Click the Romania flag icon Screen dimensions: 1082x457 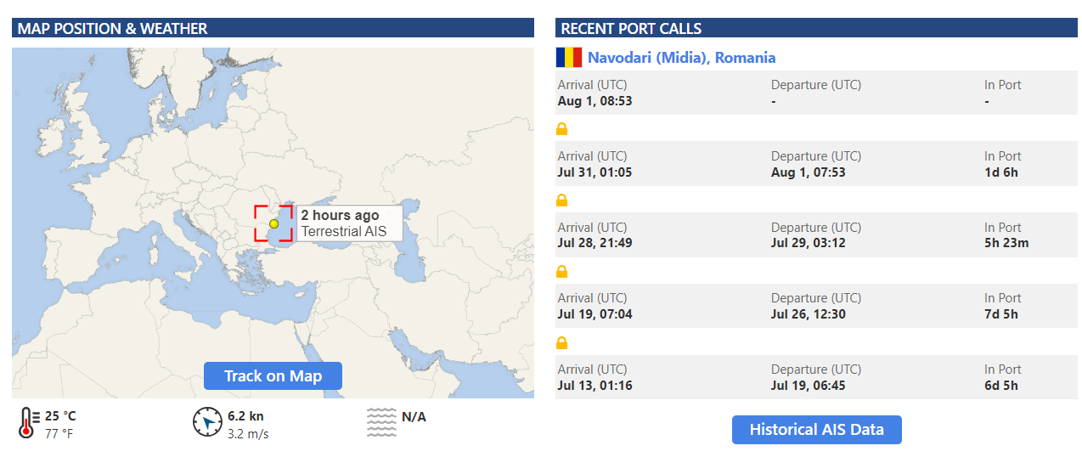pos(569,58)
